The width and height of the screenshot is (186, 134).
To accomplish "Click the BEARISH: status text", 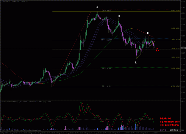I will pyautogui.click(x=165, y=119).
